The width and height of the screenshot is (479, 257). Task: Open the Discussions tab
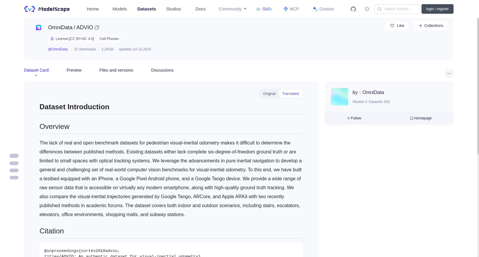pos(162,70)
